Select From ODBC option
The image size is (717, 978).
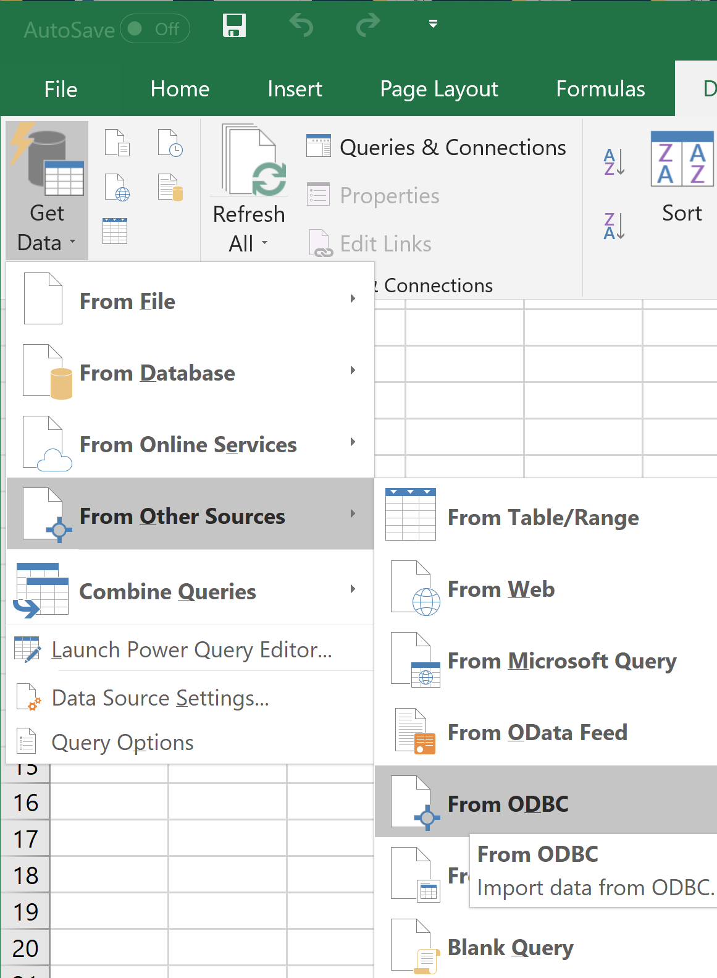(x=546, y=802)
